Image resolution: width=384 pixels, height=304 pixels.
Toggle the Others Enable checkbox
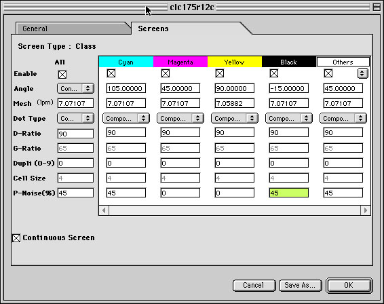pyautogui.click(x=328, y=73)
